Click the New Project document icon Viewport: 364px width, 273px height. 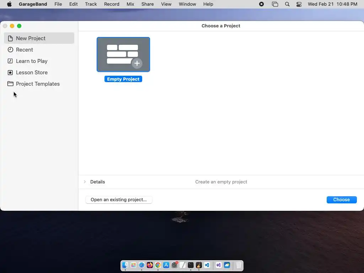pos(10,38)
